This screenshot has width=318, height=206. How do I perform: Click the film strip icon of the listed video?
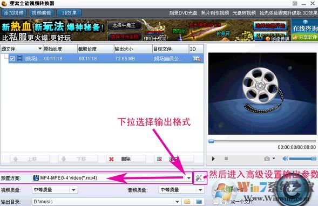tap(20, 59)
